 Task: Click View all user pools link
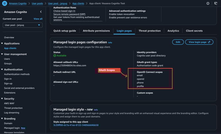(x=38, y=19)
